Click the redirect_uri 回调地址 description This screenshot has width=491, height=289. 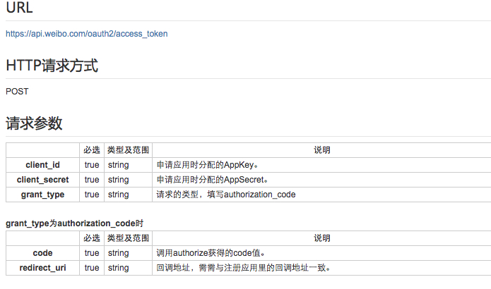click(243, 268)
